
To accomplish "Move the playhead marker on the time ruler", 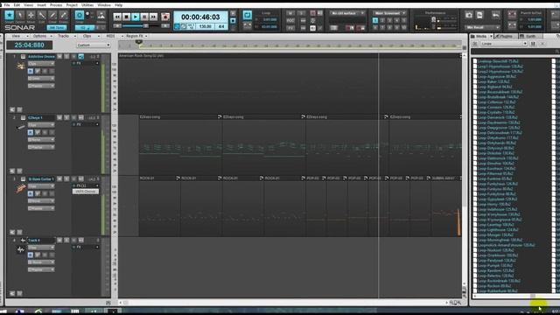I will point(138,42).
